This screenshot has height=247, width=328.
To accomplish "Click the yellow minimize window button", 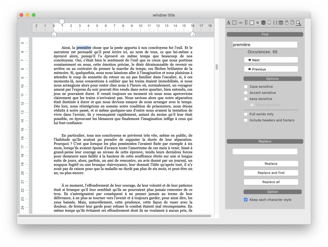I will click(x=28, y=15).
